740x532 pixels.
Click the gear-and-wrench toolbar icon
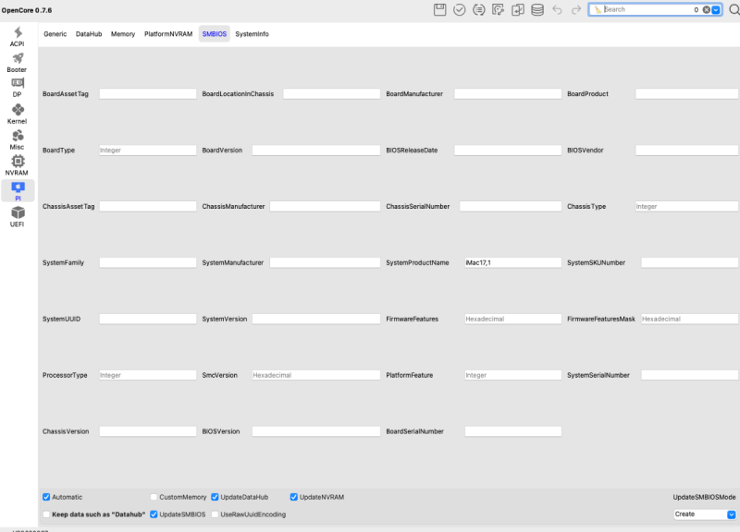tap(498, 9)
